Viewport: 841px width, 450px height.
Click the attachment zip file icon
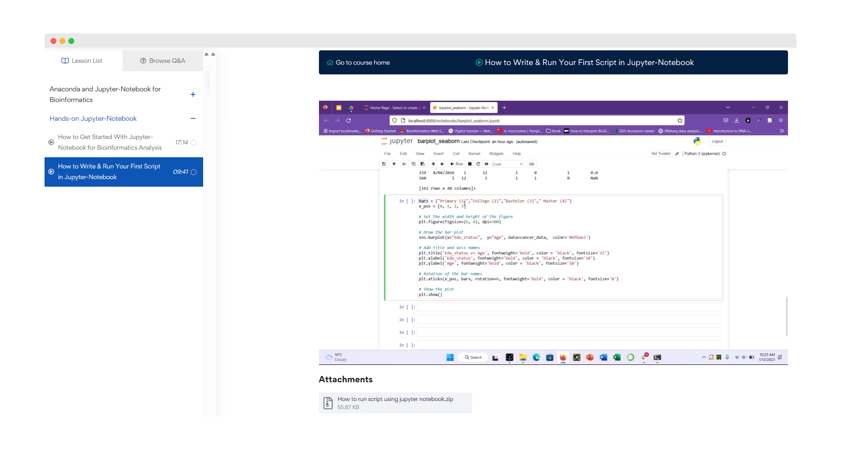[328, 403]
